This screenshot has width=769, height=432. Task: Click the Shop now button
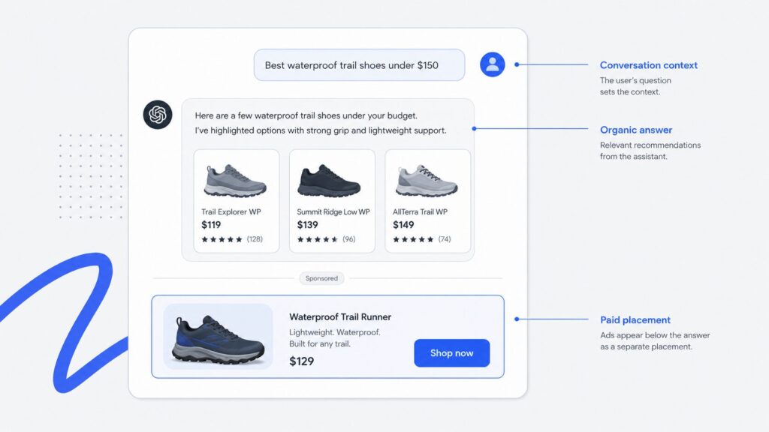pyautogui.click(x=451, y=352)
